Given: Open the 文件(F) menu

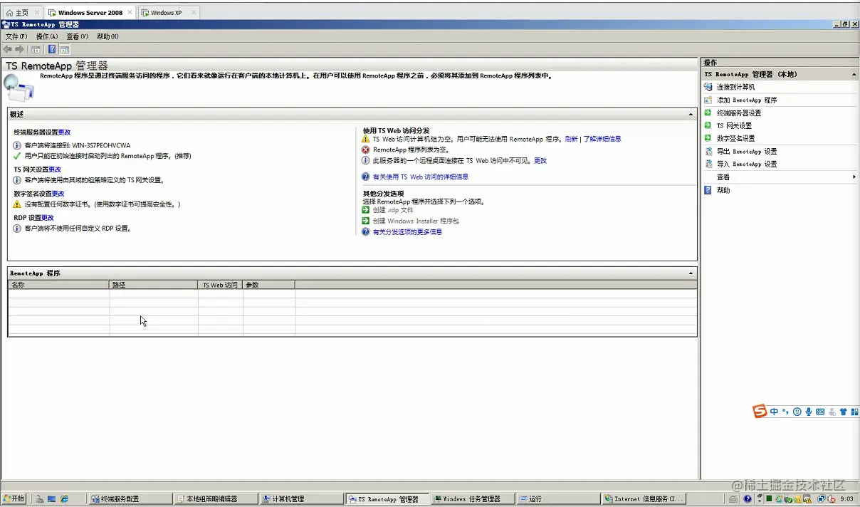Looking at the screenshot, I should click(16, 36).
